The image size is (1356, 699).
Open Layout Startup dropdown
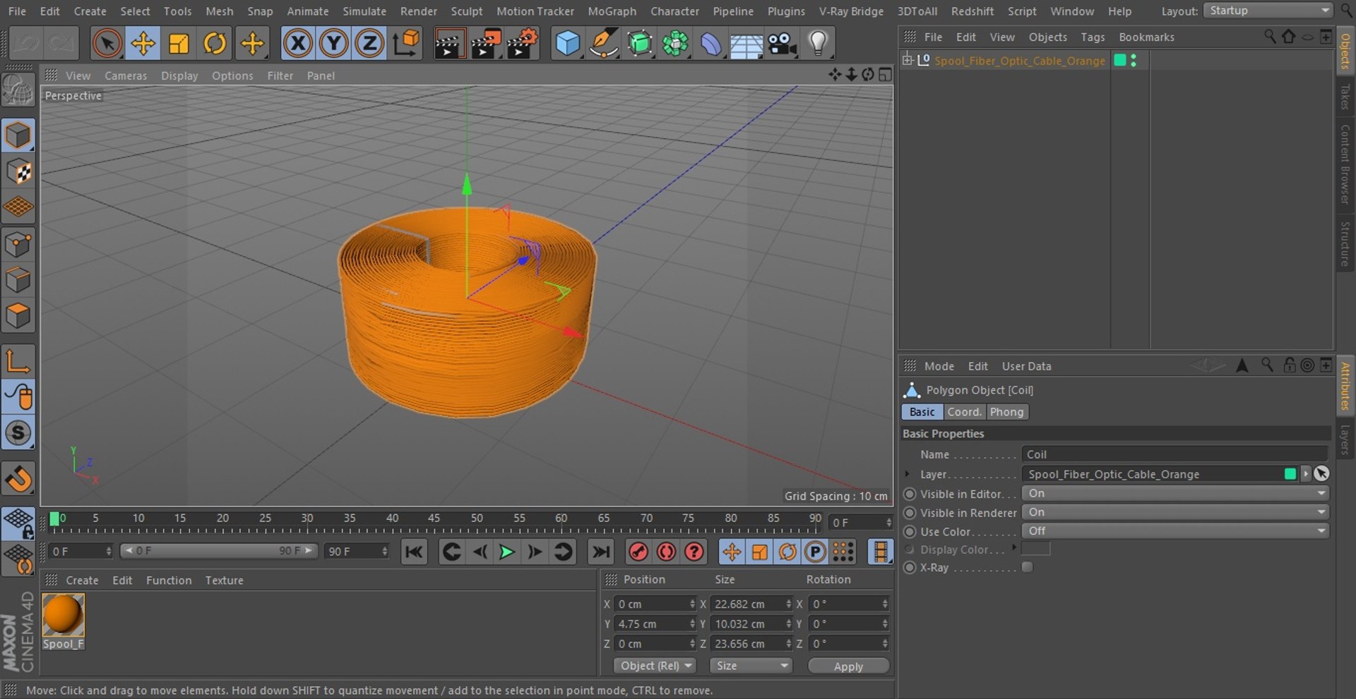point(1268,11)
